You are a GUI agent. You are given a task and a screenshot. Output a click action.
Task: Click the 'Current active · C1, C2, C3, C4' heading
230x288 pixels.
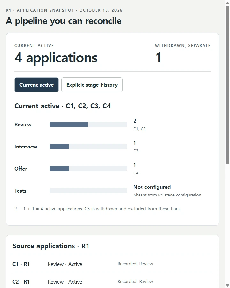(x=63, y=106)
